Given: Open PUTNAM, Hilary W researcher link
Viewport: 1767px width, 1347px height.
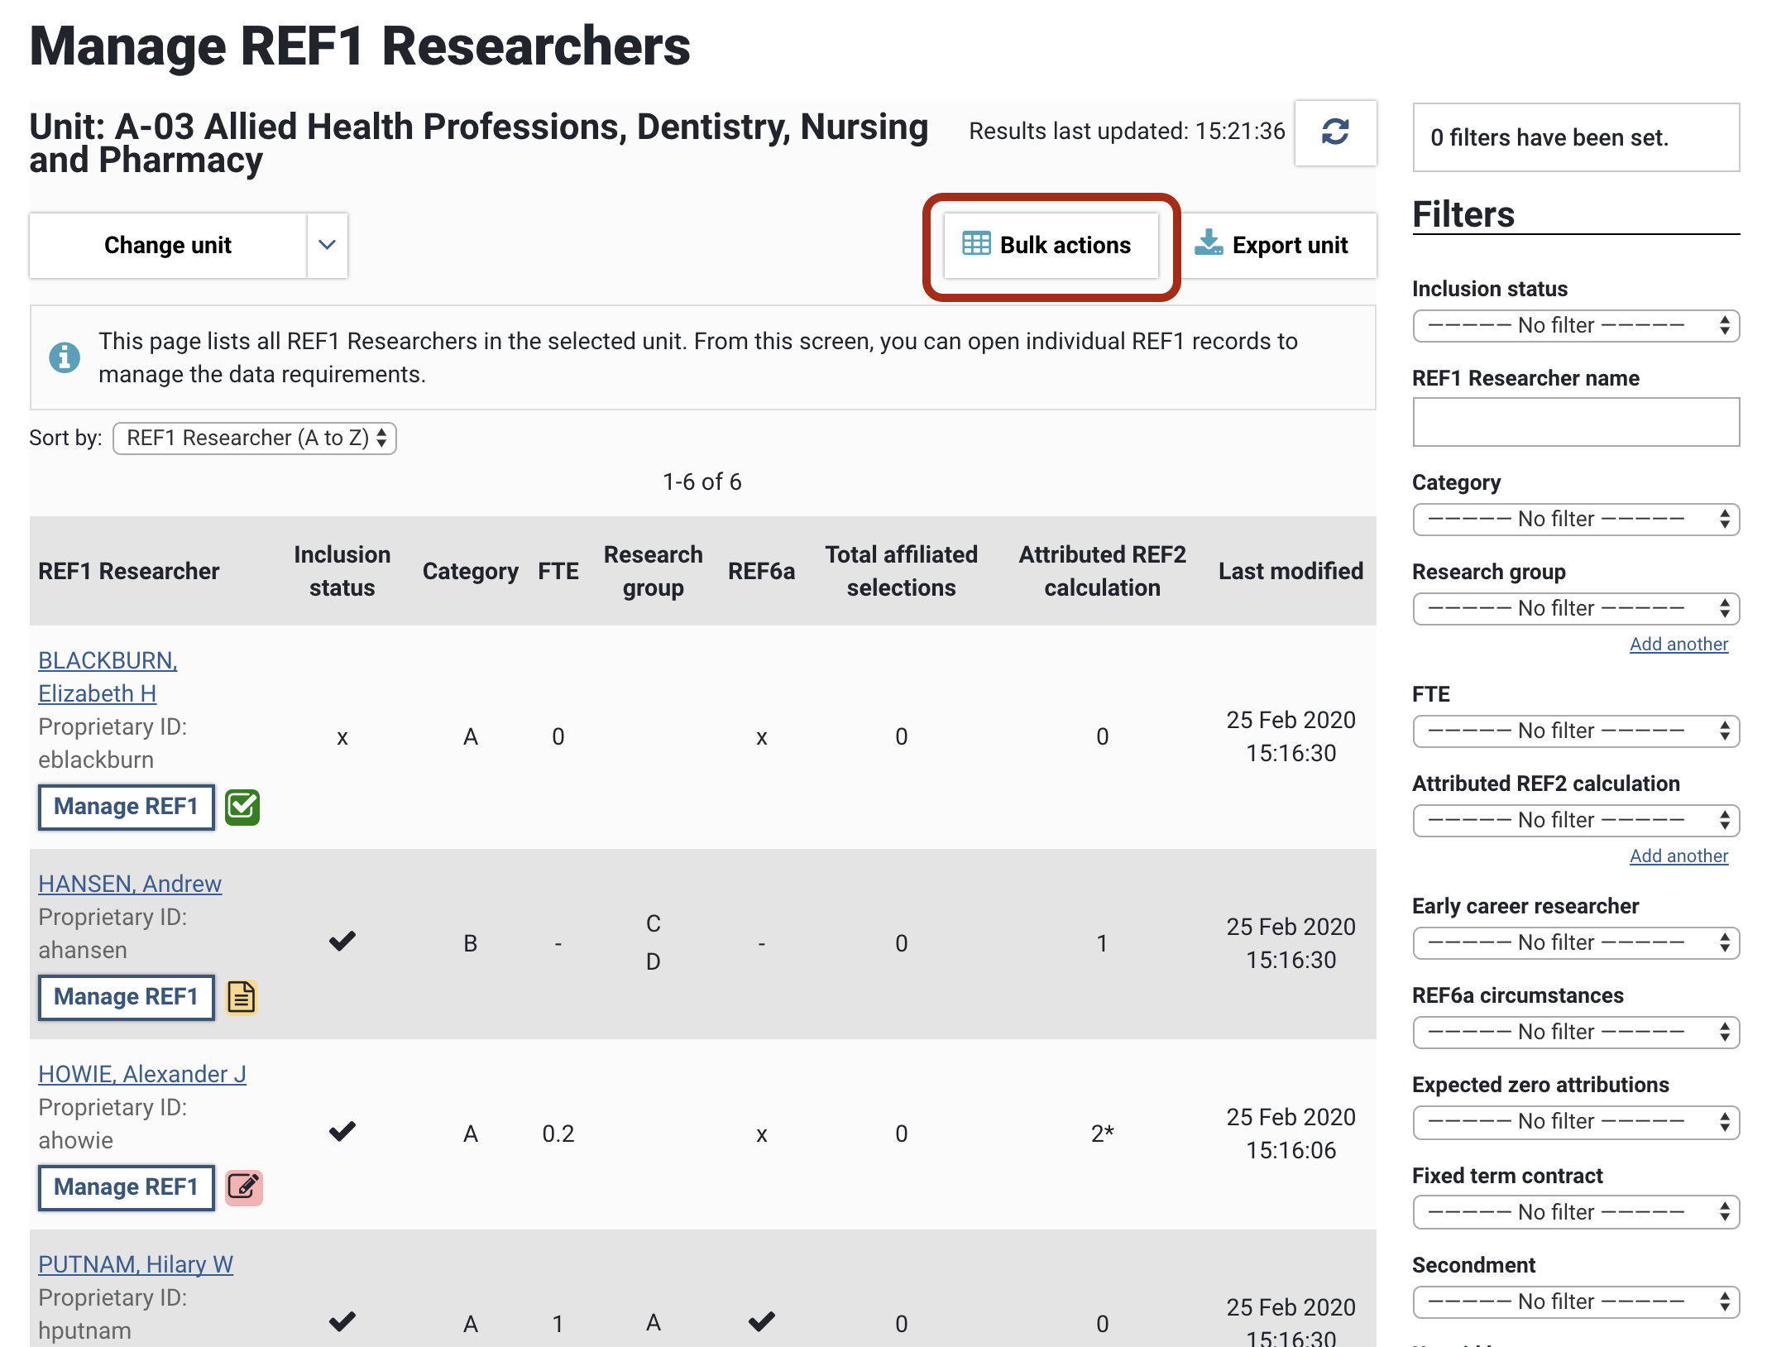Looking at the screenshot, I should click(136, 1264).
